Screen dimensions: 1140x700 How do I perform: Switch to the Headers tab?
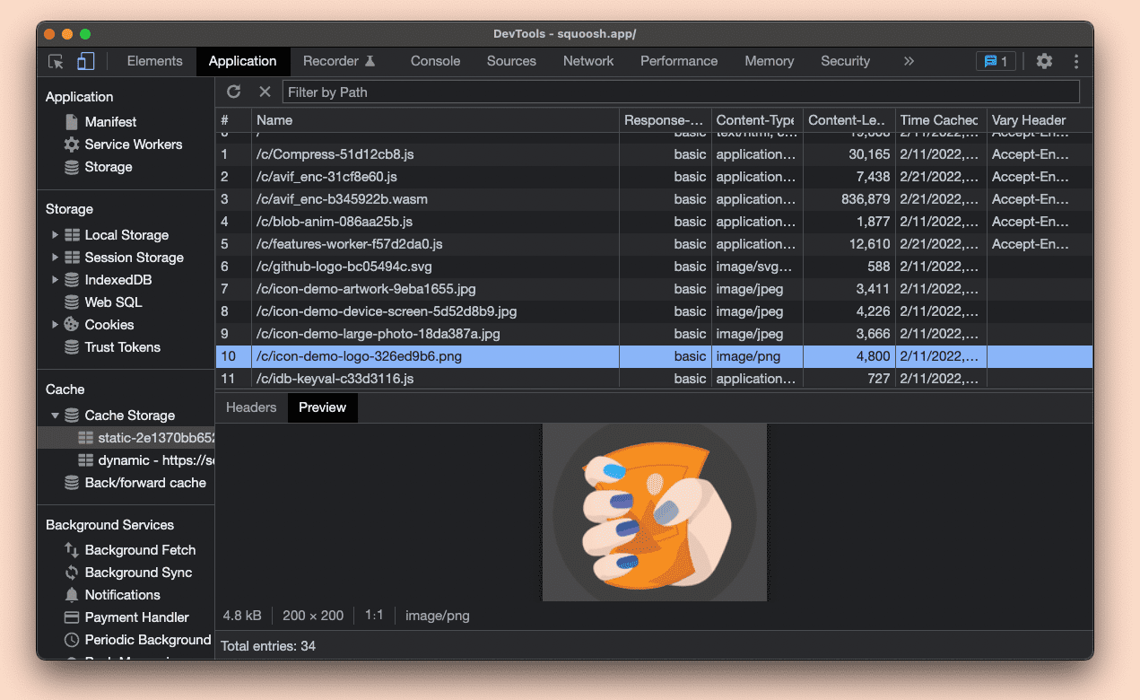251,407
